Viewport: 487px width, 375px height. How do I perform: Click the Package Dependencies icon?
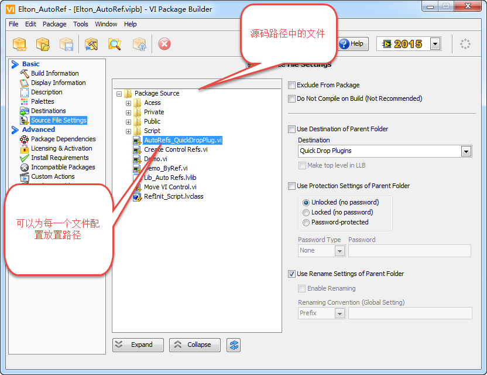coord(25,139)
